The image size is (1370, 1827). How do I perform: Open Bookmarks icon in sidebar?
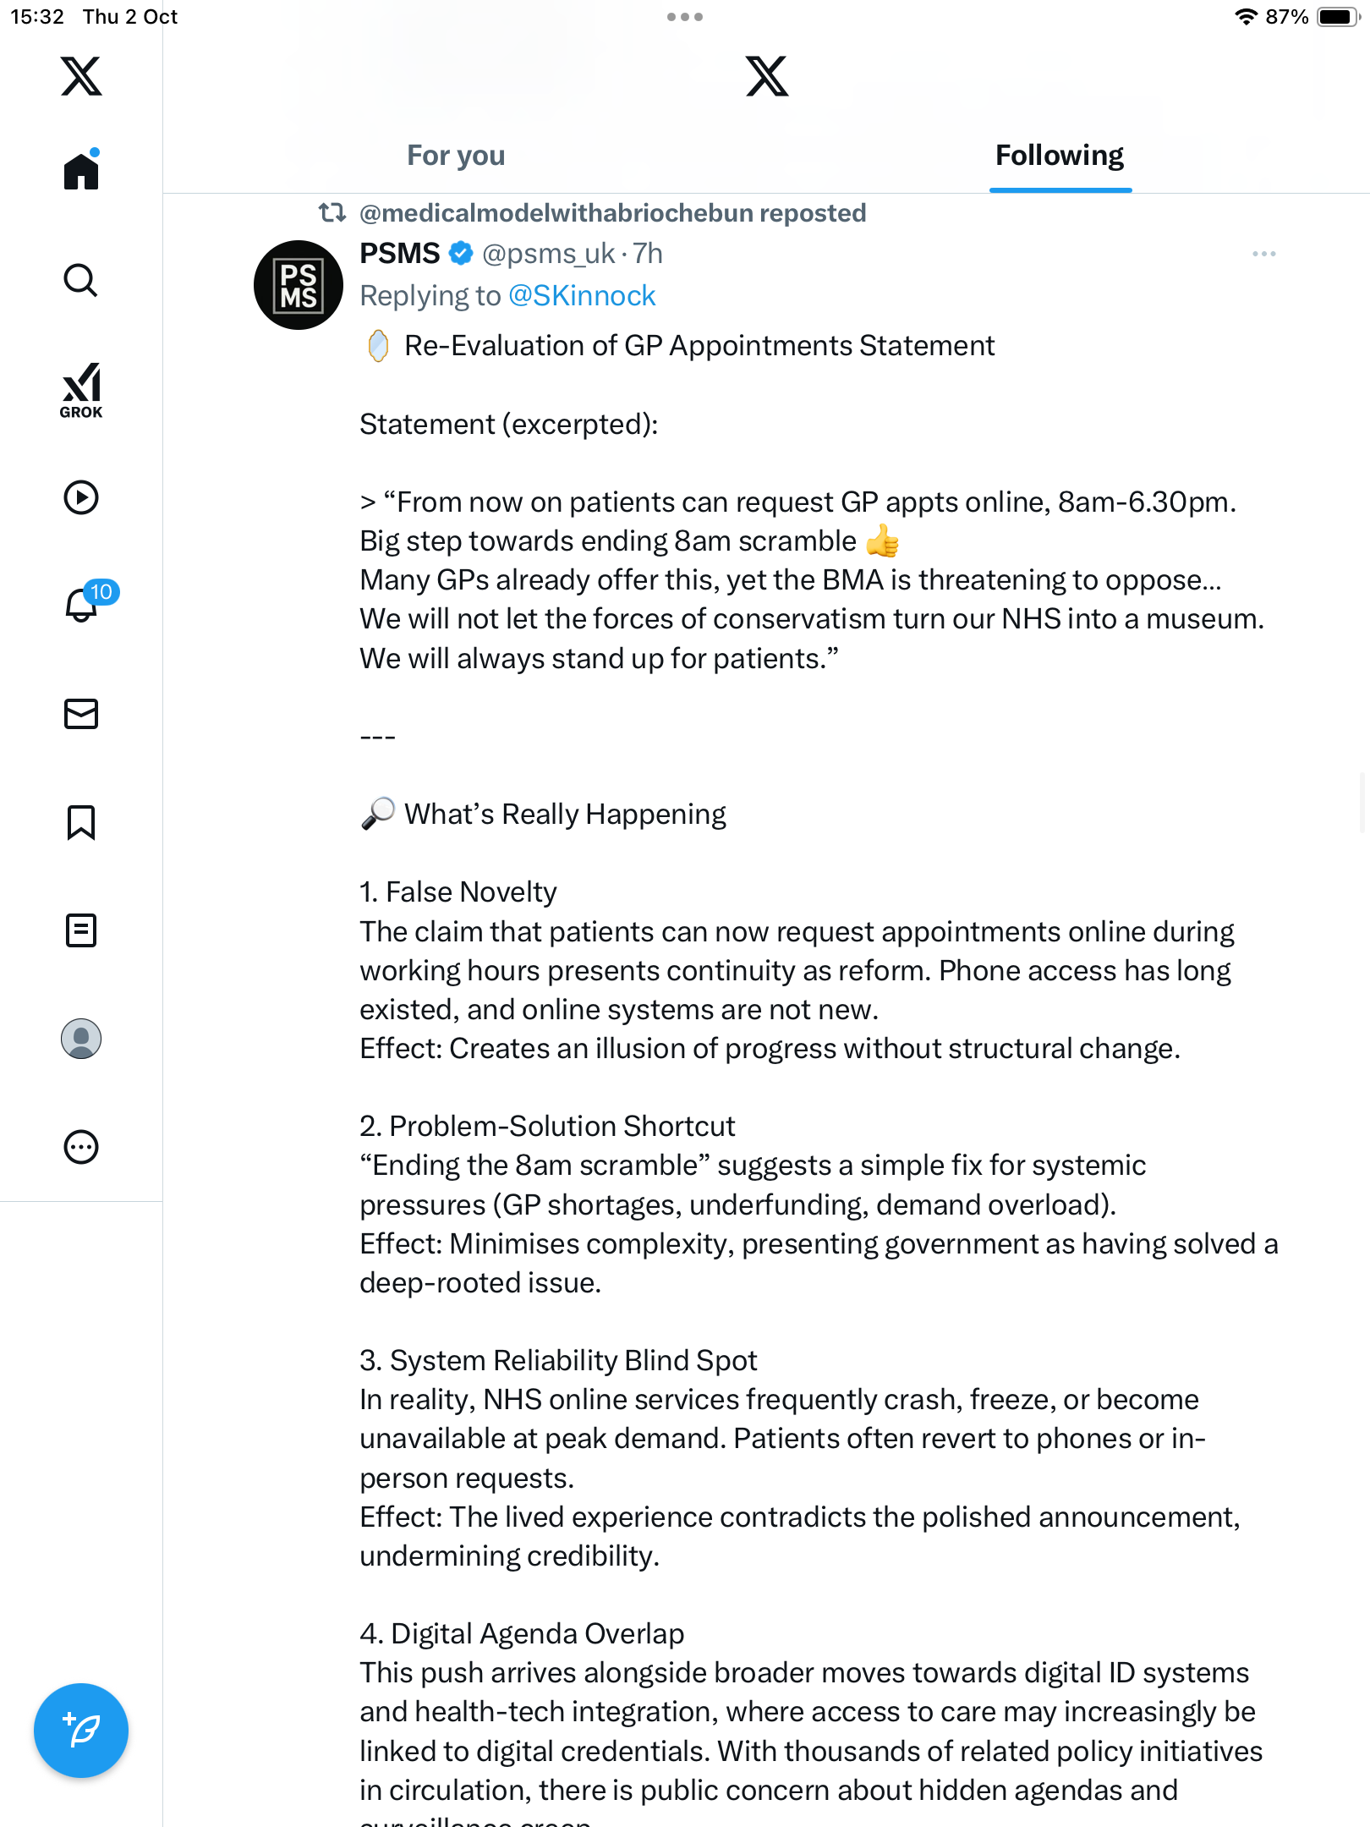[81, 822]
